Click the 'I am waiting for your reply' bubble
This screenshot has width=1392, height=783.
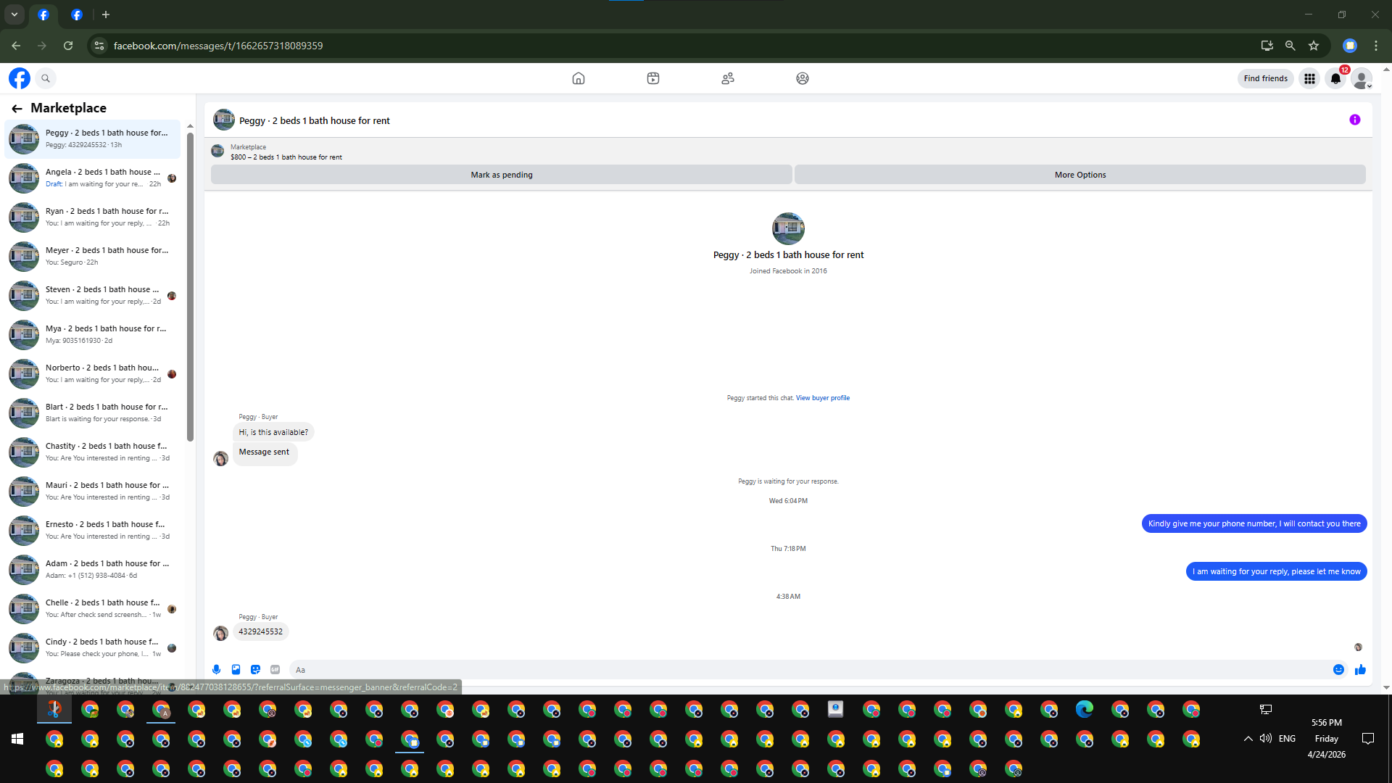pos(1277,571)
